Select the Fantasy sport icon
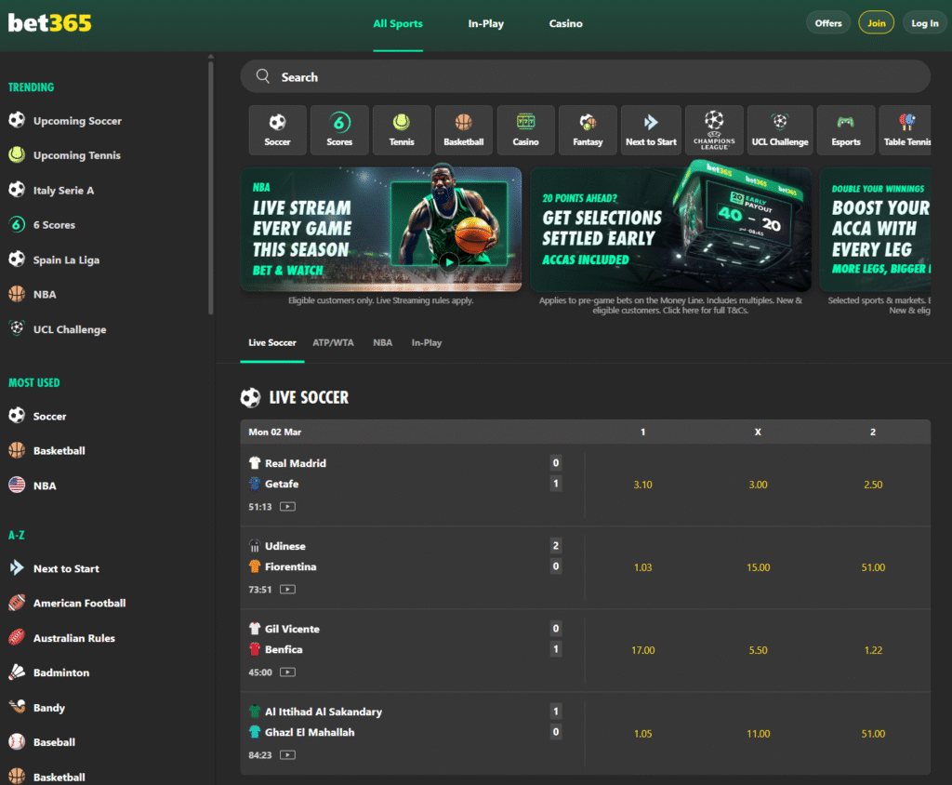The height and width of the screenshot is (785, 952). click(x=588, y=129)
